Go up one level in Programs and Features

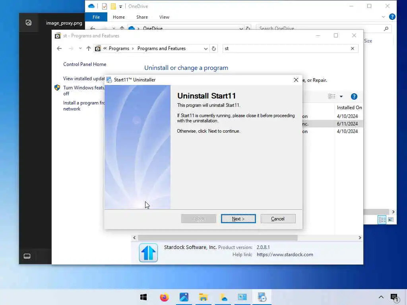pyautogui.click(x=88, y=48)
